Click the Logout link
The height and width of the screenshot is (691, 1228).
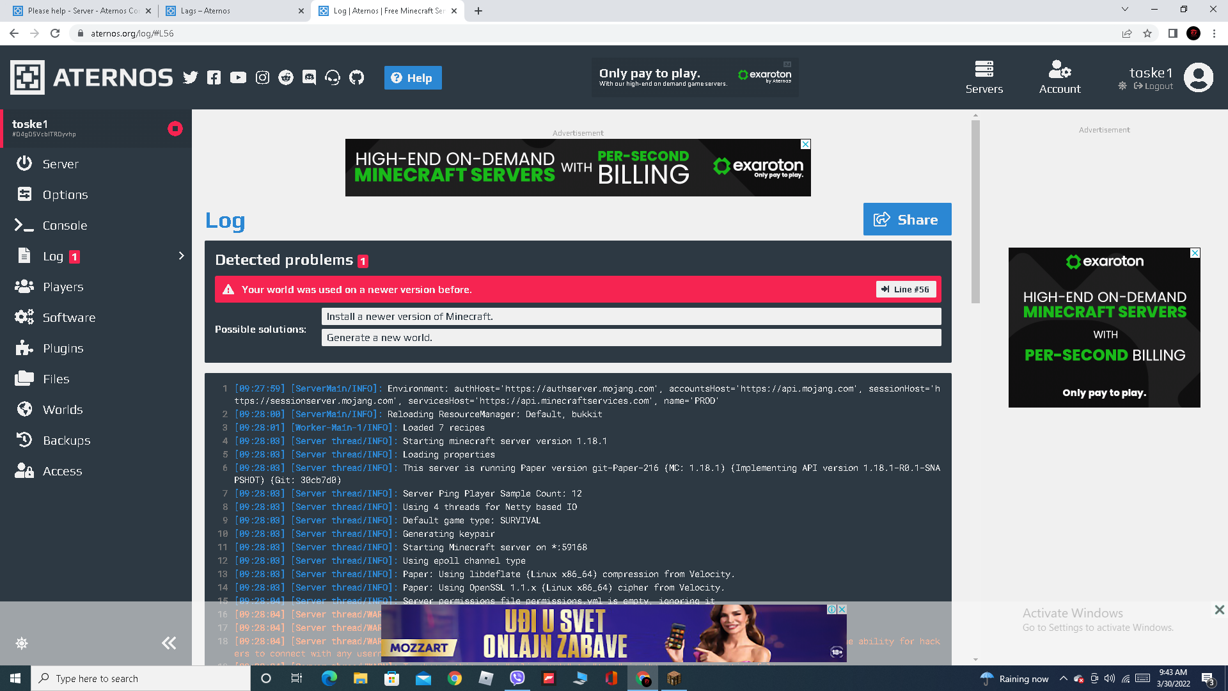pyautogui.click(x=1153, y=86)
